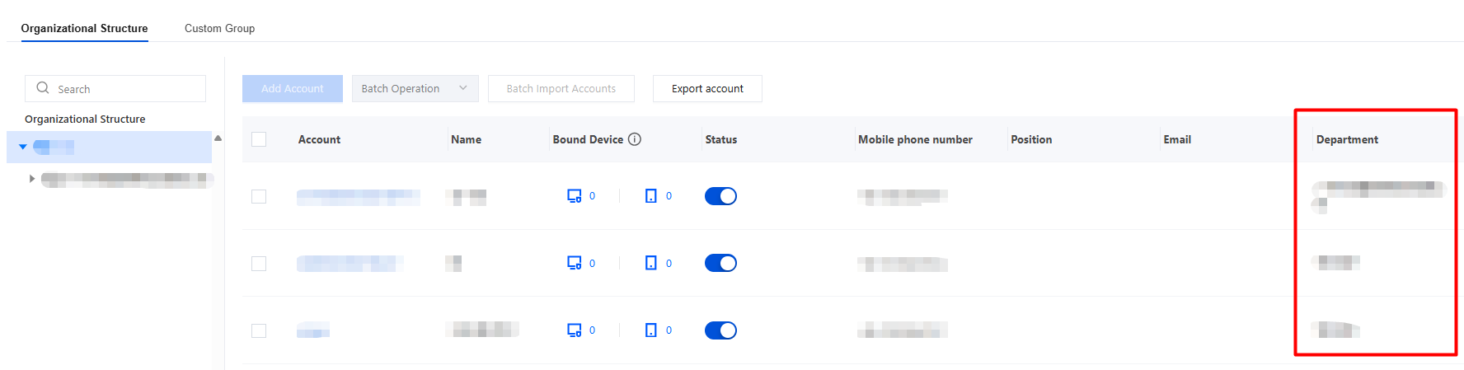Switch to the Custom Group tab
The height and width of the screenshot is (370, 1464).
pos(219,28)
